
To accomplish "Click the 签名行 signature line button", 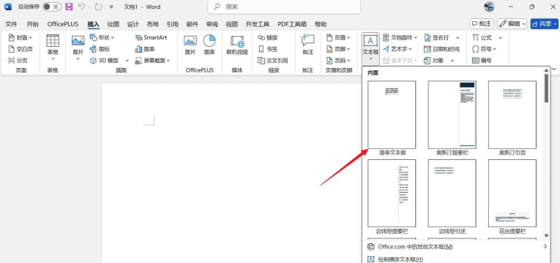I will (x=436, y=37).
